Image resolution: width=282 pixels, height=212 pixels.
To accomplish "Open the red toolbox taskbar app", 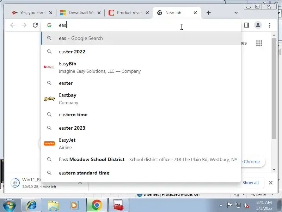I will tap(118, 205).
